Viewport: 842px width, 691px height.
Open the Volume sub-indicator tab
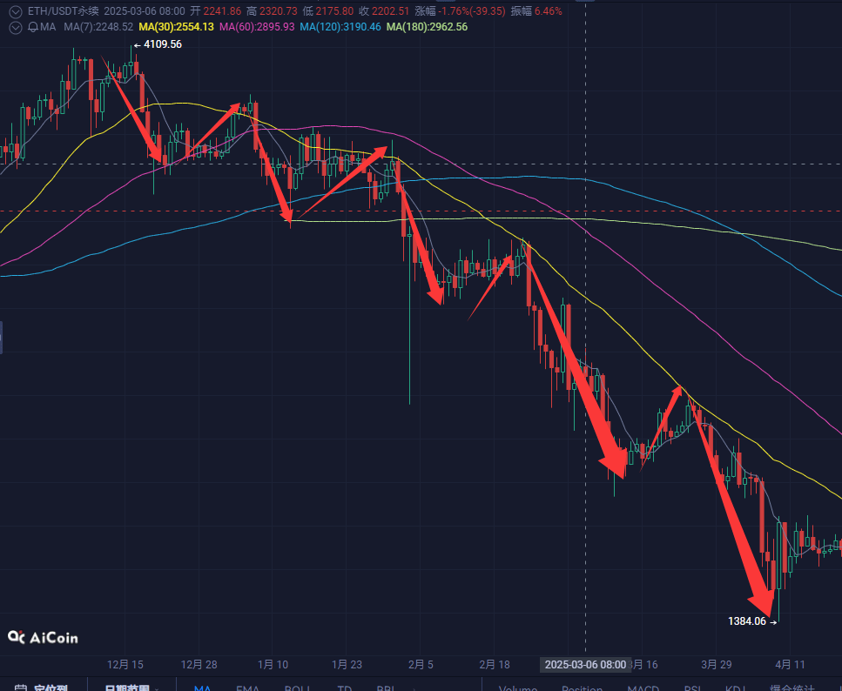click(518, 688)
